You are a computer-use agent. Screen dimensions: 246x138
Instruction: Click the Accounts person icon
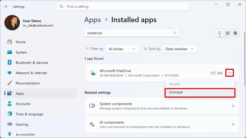pos(10,104)
